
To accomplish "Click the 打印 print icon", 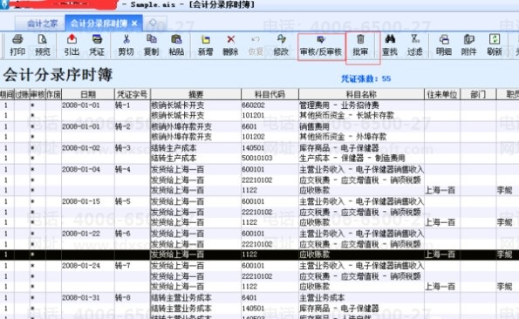I will point(17,39).
